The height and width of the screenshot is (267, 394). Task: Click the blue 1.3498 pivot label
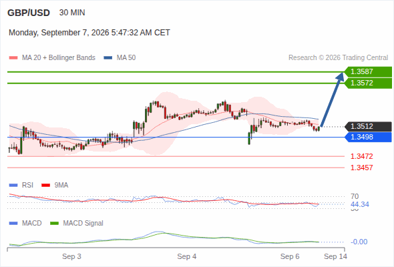point(368,137)
